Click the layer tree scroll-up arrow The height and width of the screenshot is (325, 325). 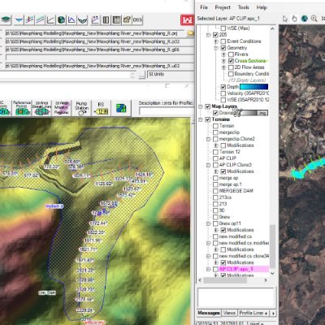[x=272, y=28]
